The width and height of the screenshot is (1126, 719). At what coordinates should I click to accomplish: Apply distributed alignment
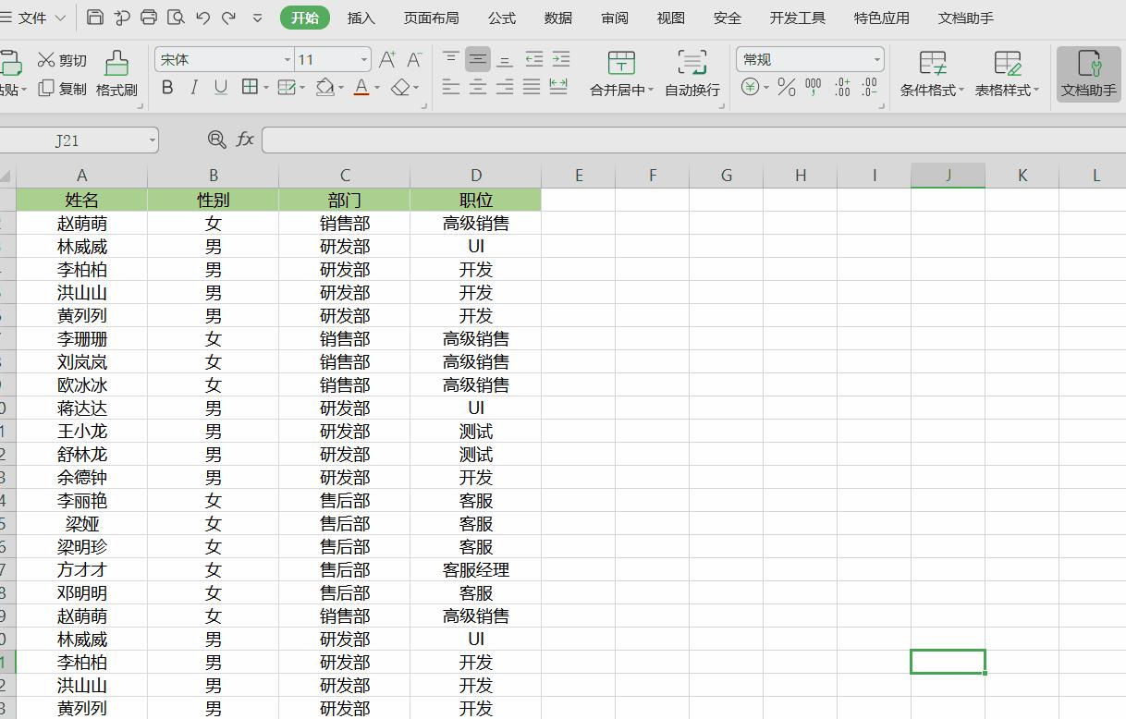point(558,87)
